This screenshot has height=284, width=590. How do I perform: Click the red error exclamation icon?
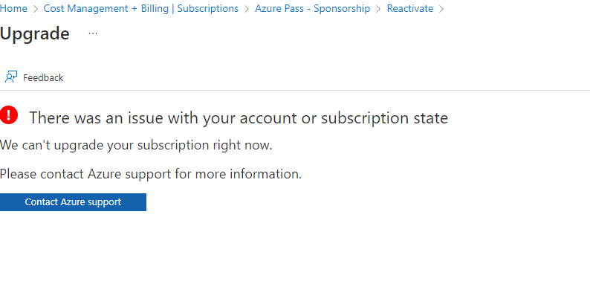click(x=9, y=114)
